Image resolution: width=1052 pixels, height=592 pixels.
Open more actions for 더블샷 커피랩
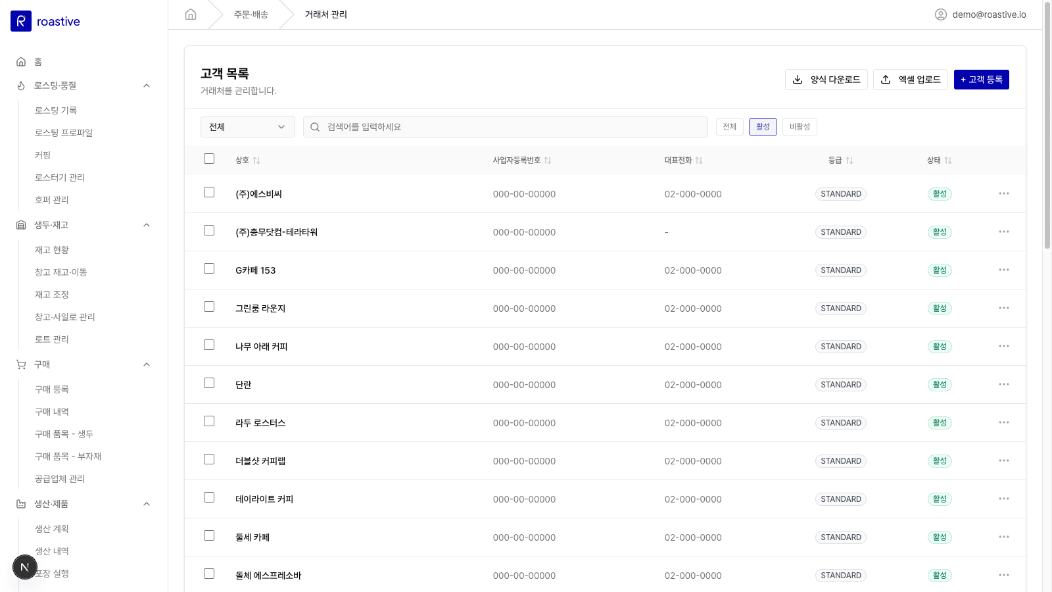pyautogui.click(x=1004, y=461)
